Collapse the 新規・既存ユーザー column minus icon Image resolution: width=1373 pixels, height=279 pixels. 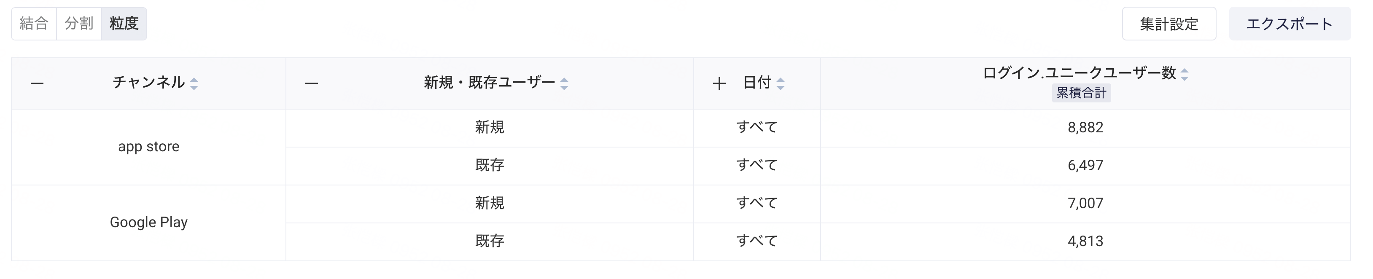311,83
